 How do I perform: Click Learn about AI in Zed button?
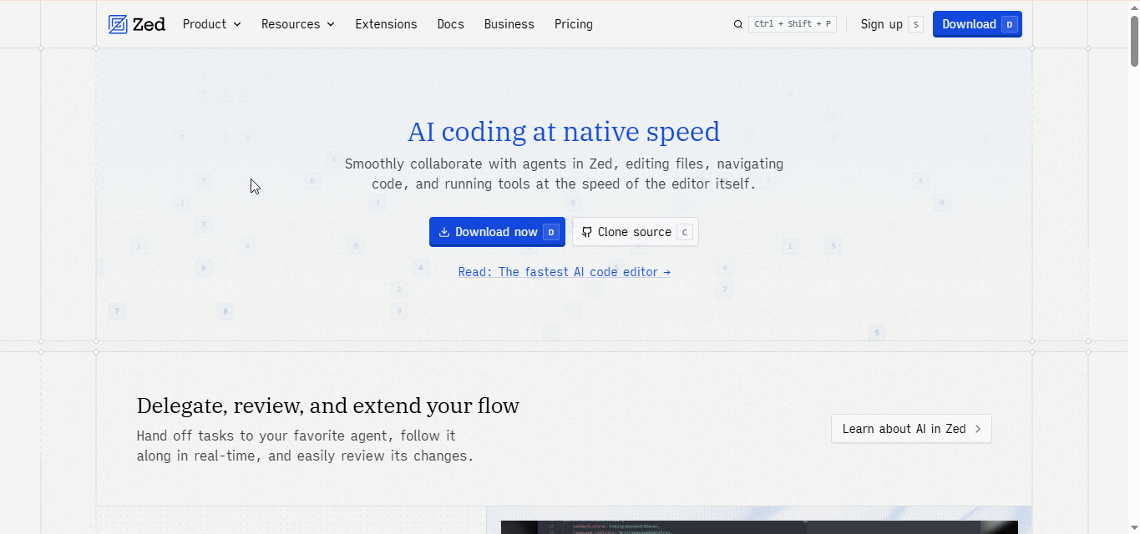tap(911, 429)
